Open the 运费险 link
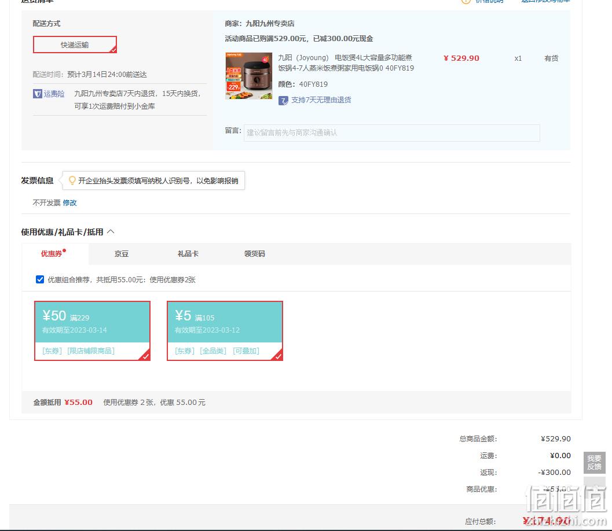 [x=54, y=94]
